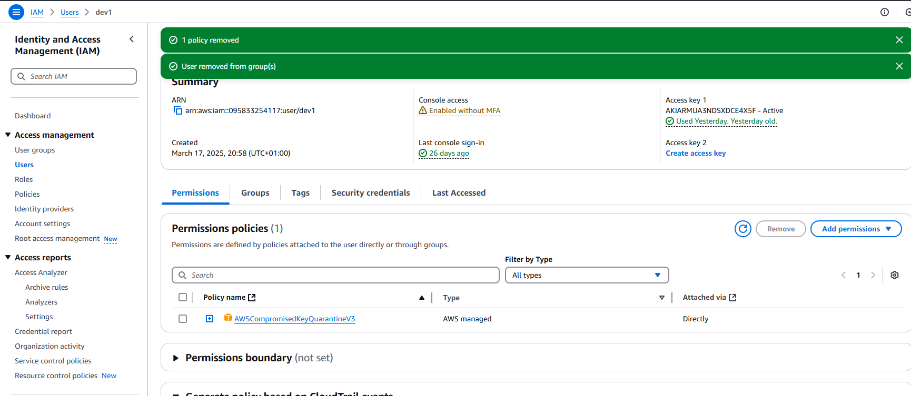
Task: Open the hamburger navigation menu
Action: click(16, 12)
